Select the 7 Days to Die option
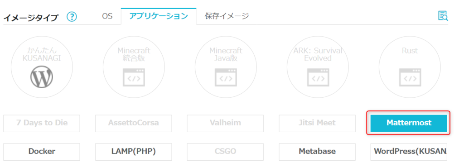 click(42, 123)
